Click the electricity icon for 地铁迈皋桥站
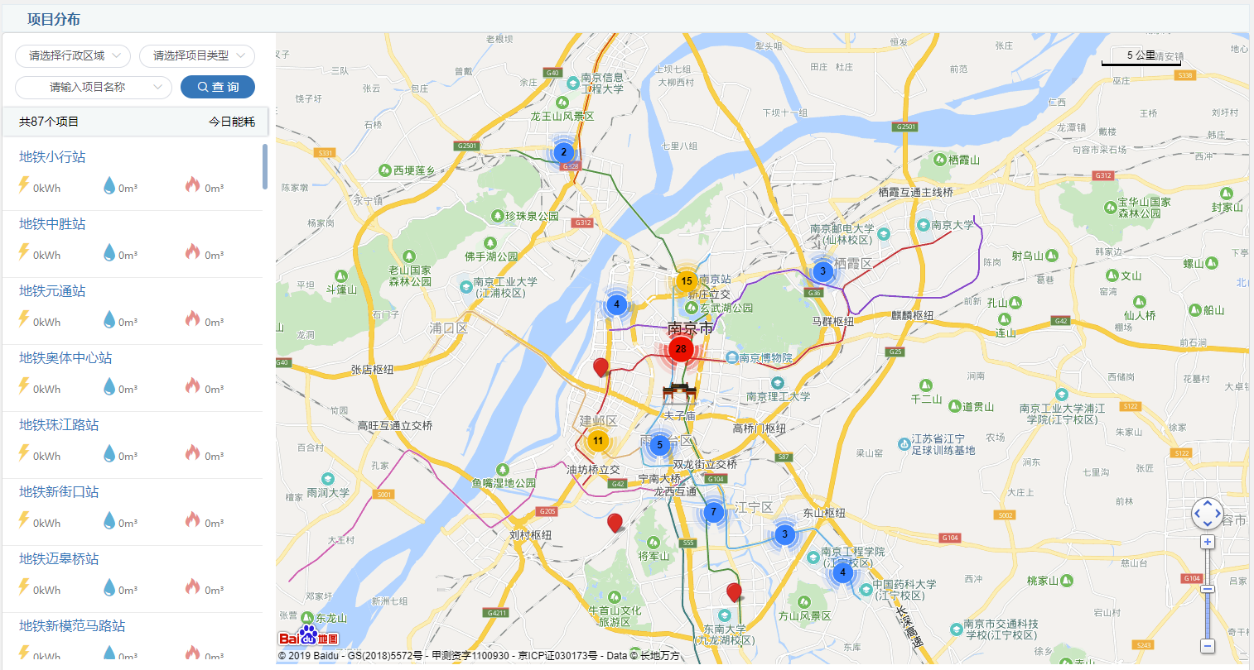The width and height of the screenshot is (1254, 670). pos(24,586)
